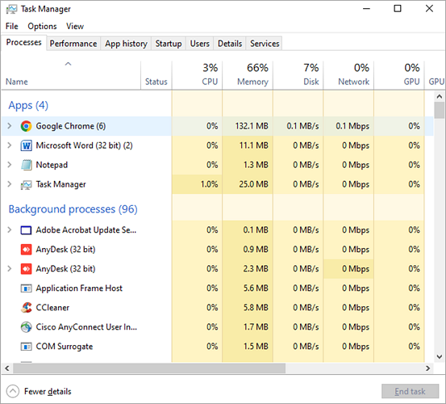Expand the Task Manager process entry

pos(10,184)
